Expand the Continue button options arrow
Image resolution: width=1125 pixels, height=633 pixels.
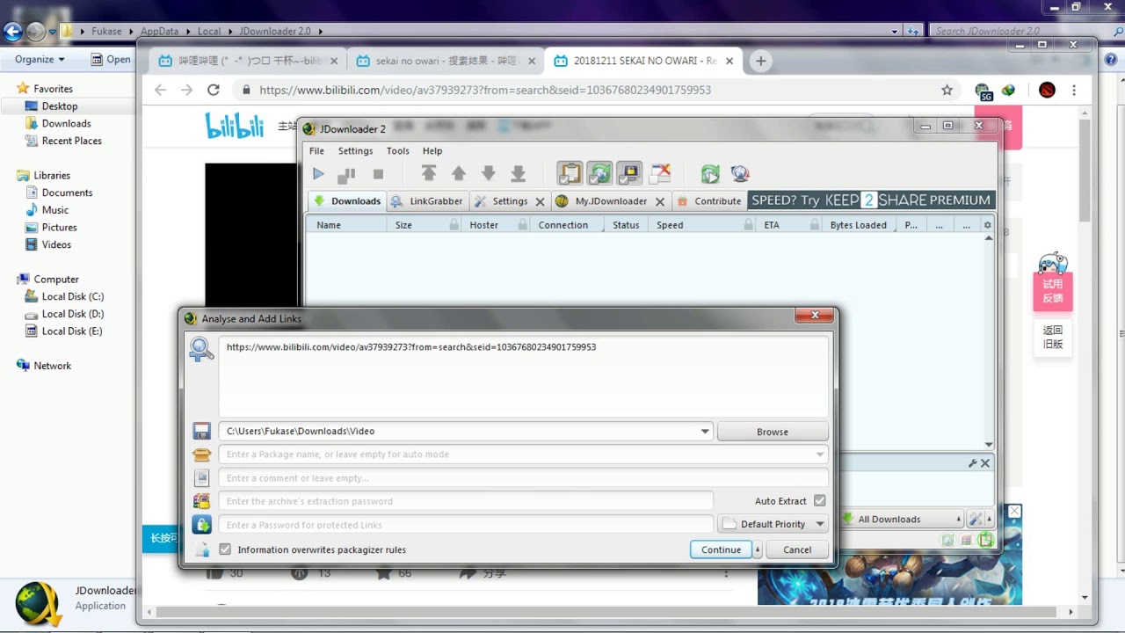point(758,549)
